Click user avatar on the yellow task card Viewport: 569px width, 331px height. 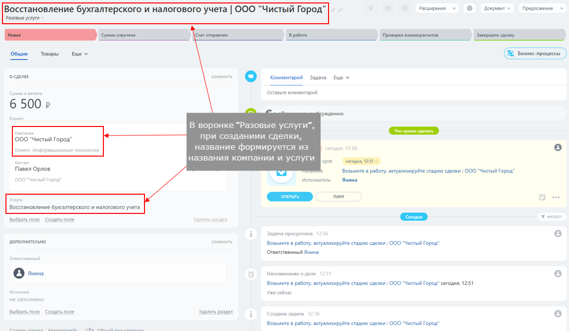tap(558, 147)
